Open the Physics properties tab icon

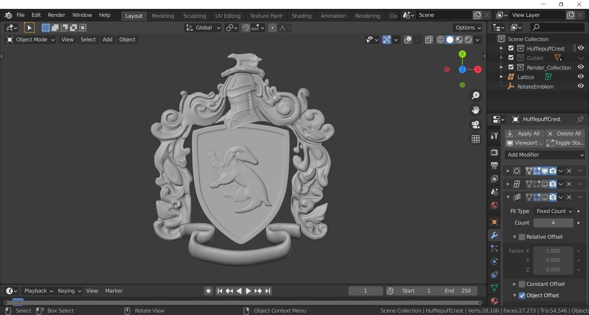[494, 262]
